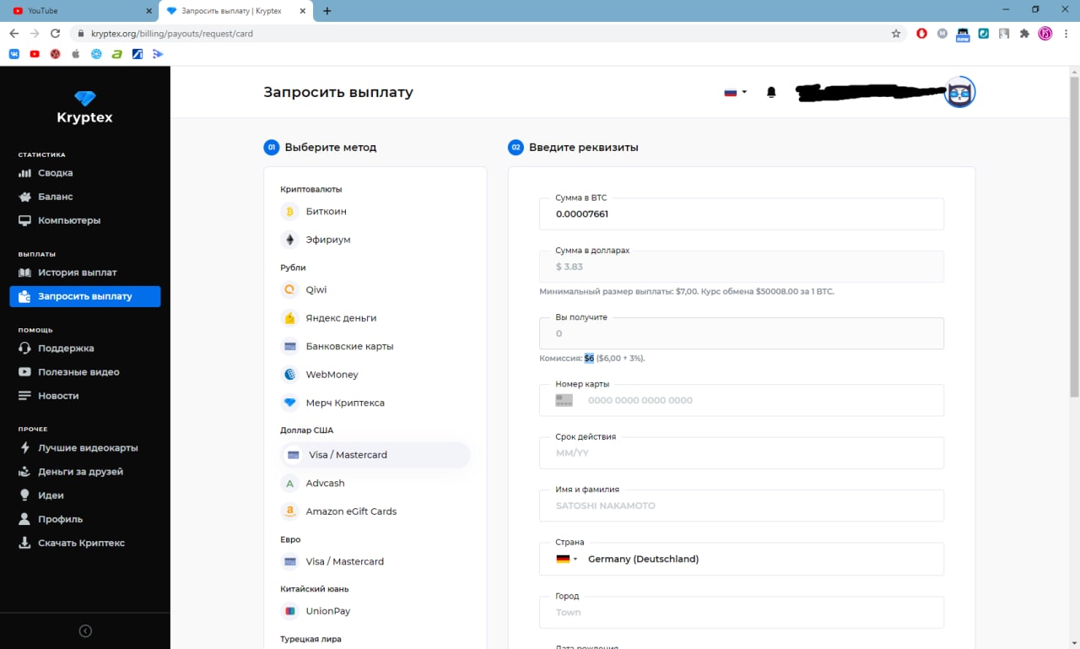This screenshot has height=649, width=1080.
Task: Select the Kryptex payout request tab
Action: click(236, 11)
